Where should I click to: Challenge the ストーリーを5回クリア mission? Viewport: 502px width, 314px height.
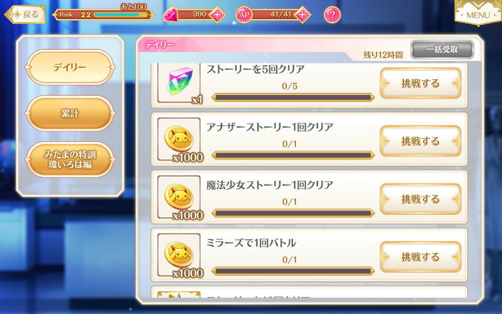(420, 84)
